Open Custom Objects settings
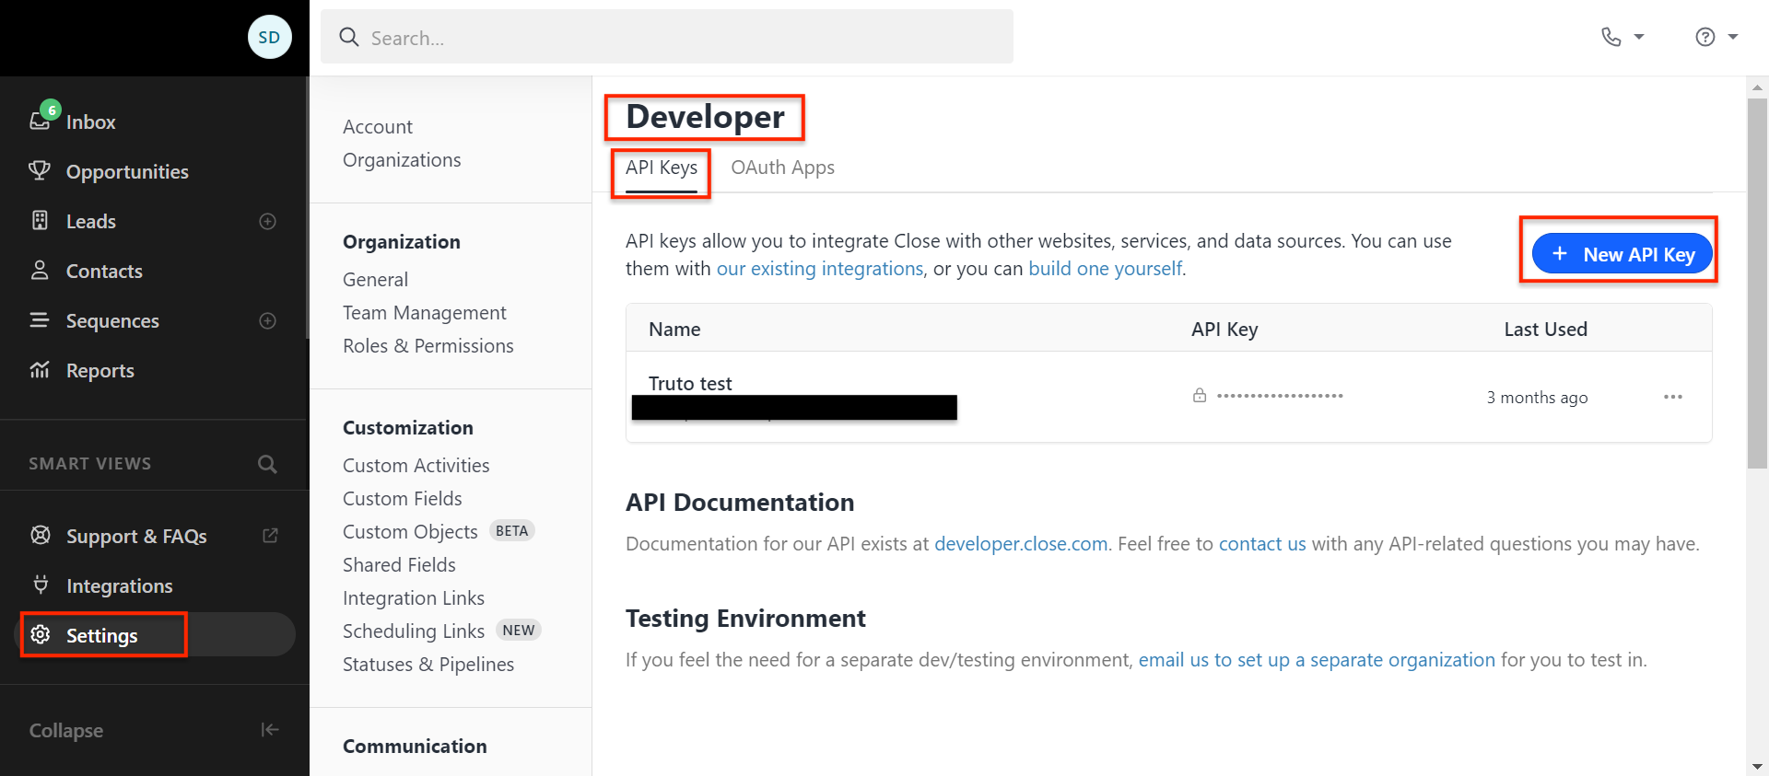 (410, 532)
